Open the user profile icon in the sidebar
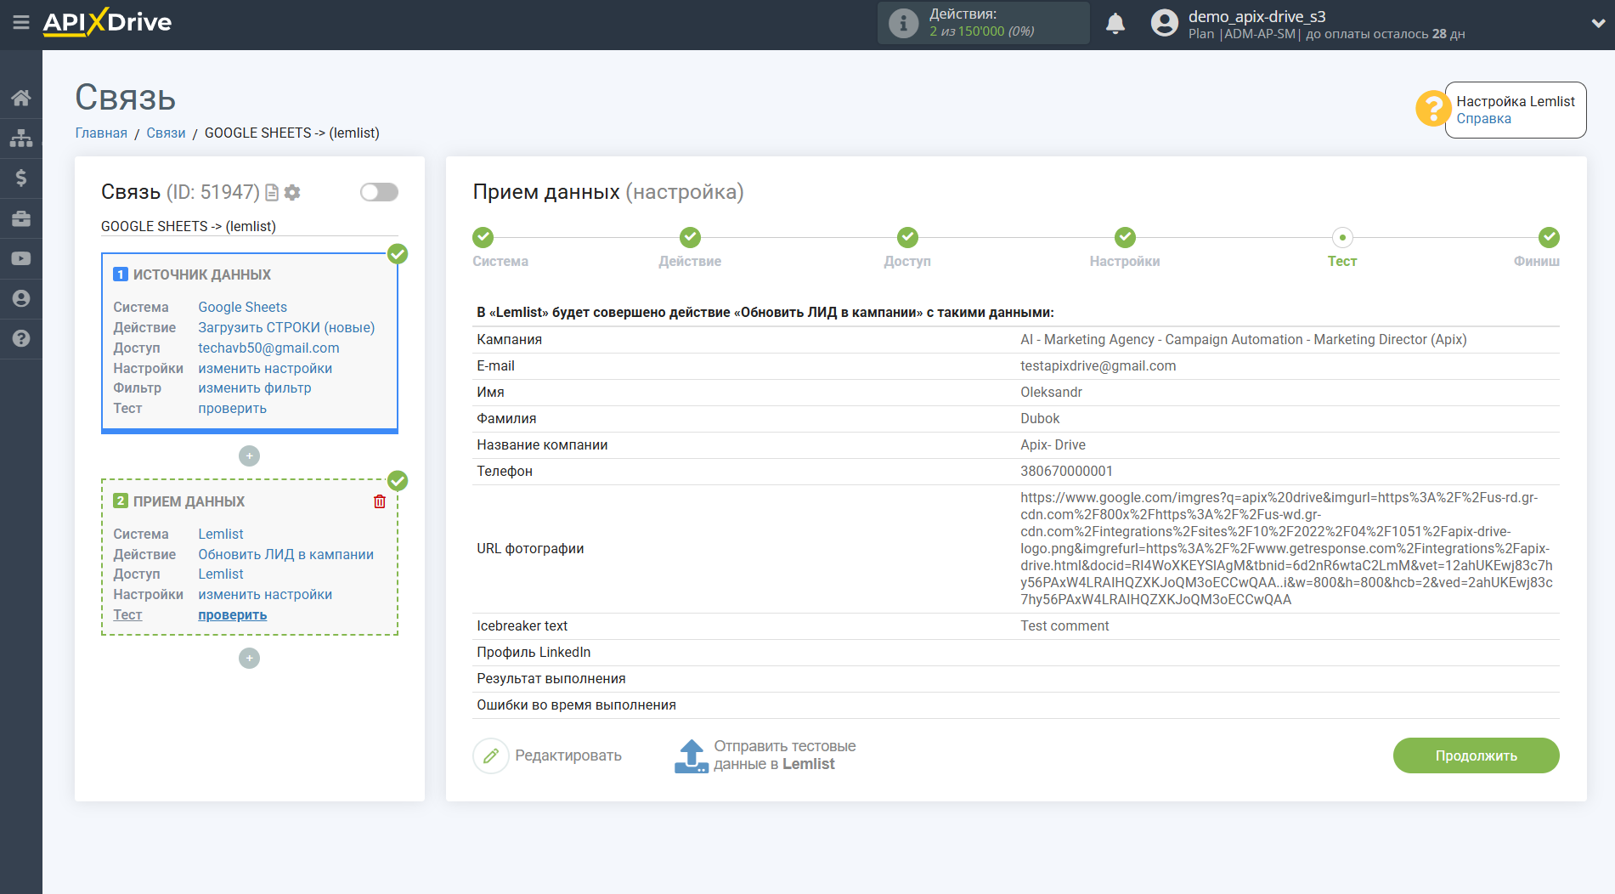1615x894 pixels. pyautogui.click(x=21, y=298)
